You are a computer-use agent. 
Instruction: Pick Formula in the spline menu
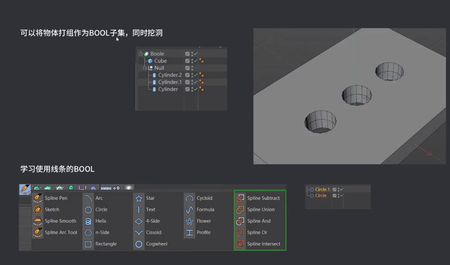205,210
